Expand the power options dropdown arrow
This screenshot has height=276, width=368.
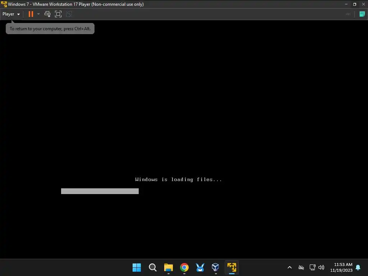[x=38, y=14]
